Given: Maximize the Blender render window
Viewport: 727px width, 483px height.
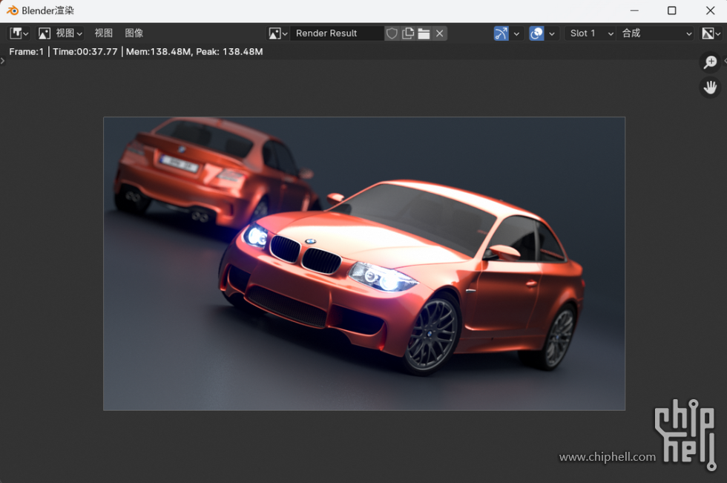Looking at the screenshot, I should (672, 10).
